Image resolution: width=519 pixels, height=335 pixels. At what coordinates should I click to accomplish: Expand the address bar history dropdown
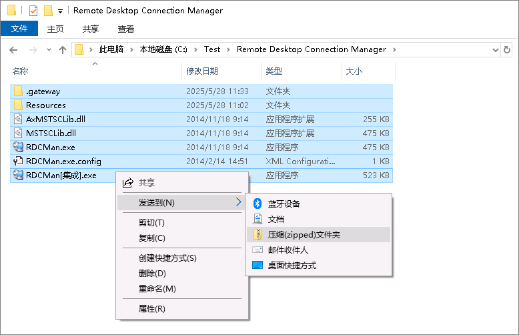[496, 50]
